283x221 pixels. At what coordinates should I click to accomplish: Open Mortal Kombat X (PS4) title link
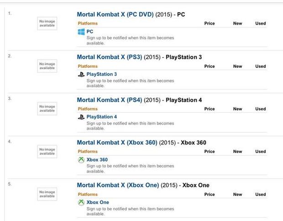110,100
